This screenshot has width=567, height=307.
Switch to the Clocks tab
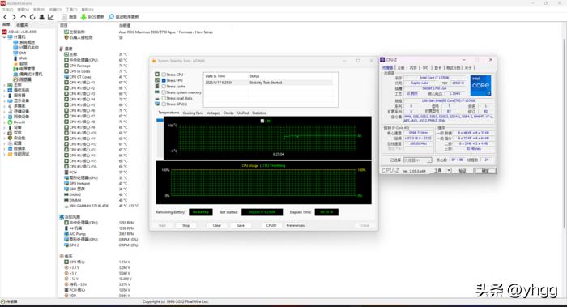pyautogui.click(x=228, y=113)
